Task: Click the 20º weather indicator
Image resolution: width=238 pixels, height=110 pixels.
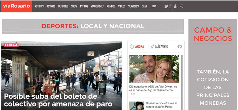Action: click(x=154, y=6)
